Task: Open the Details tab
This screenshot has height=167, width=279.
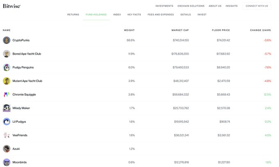Action: pos(185,15)
